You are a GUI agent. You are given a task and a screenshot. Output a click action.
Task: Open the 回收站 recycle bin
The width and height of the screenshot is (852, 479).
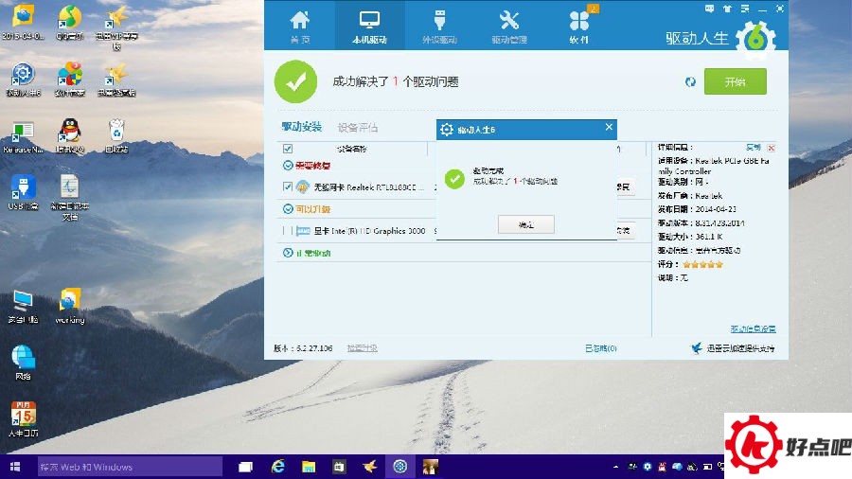116,131
